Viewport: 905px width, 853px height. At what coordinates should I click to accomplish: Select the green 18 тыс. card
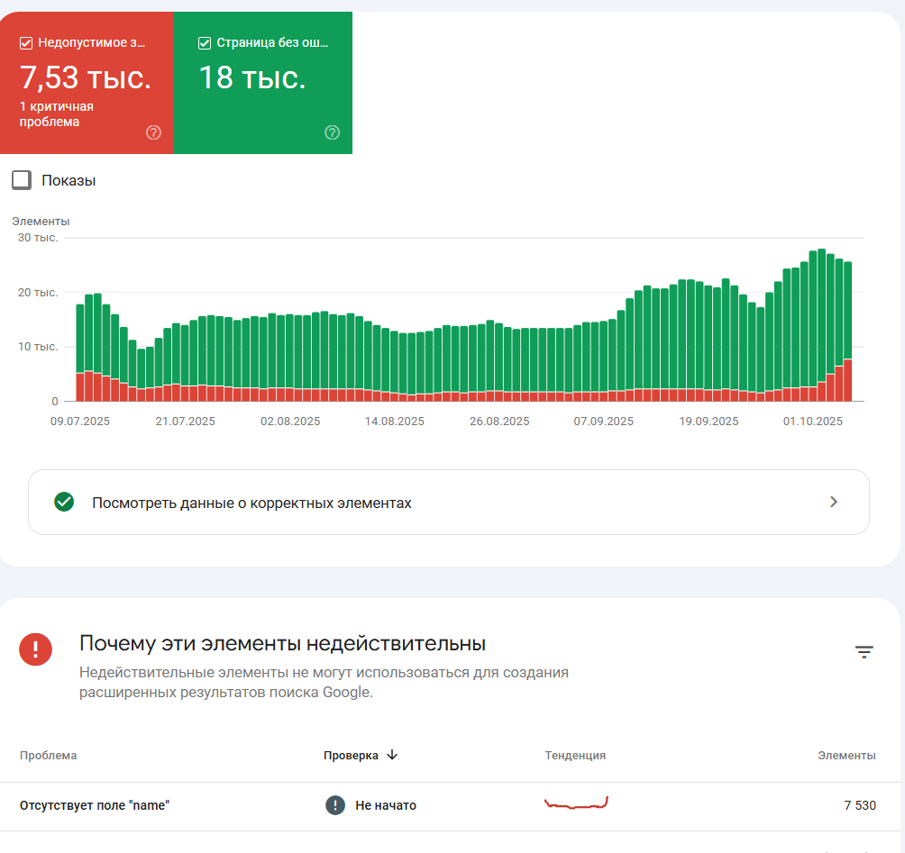[263, 83]
